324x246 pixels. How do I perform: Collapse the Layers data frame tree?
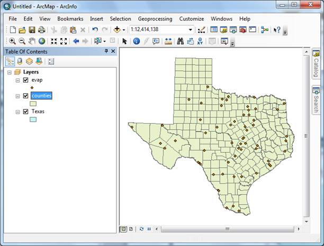pyautogui.click(x=10, y=72)
